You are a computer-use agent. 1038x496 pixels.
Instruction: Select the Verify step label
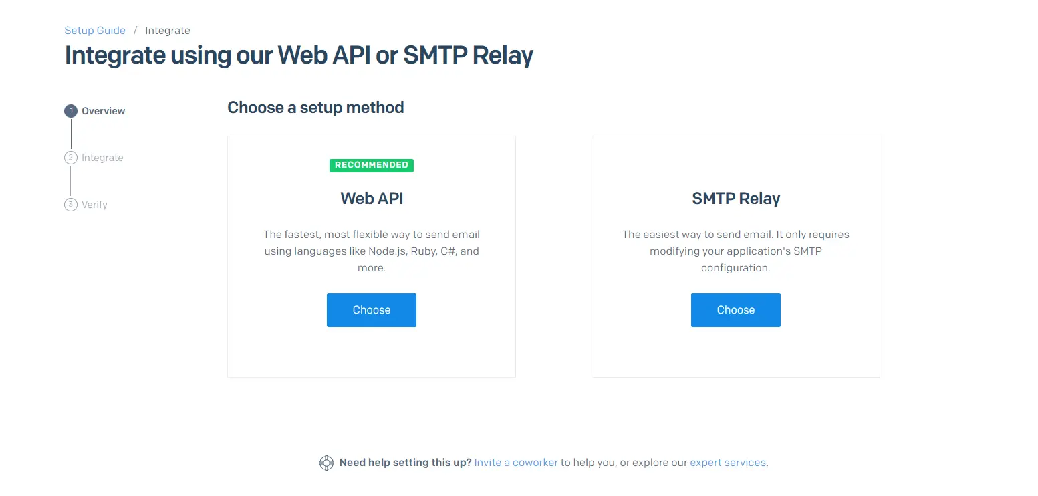click(94, 204)
